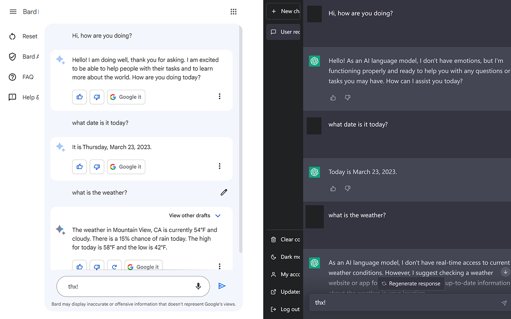Click text 'what is the weather?' in ChatGPT

(x=357, y=215)
